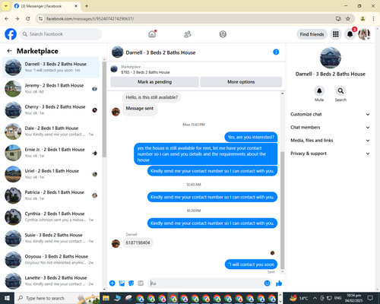View site information icon in address bar
Screen dimensions: 380x304
(40, 18)
